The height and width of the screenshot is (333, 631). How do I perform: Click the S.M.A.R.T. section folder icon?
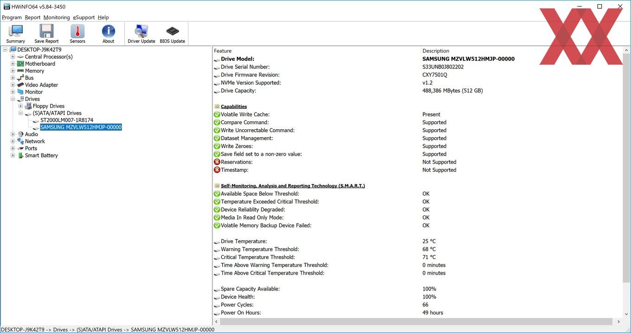[x=217, y=186]
